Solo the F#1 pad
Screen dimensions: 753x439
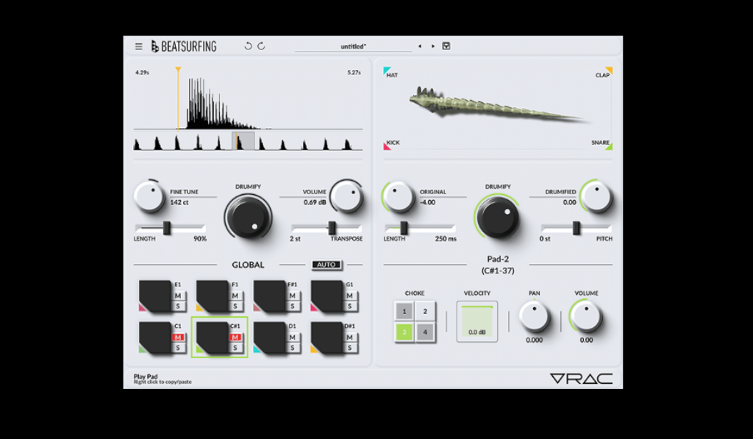[x=293, y=306]
